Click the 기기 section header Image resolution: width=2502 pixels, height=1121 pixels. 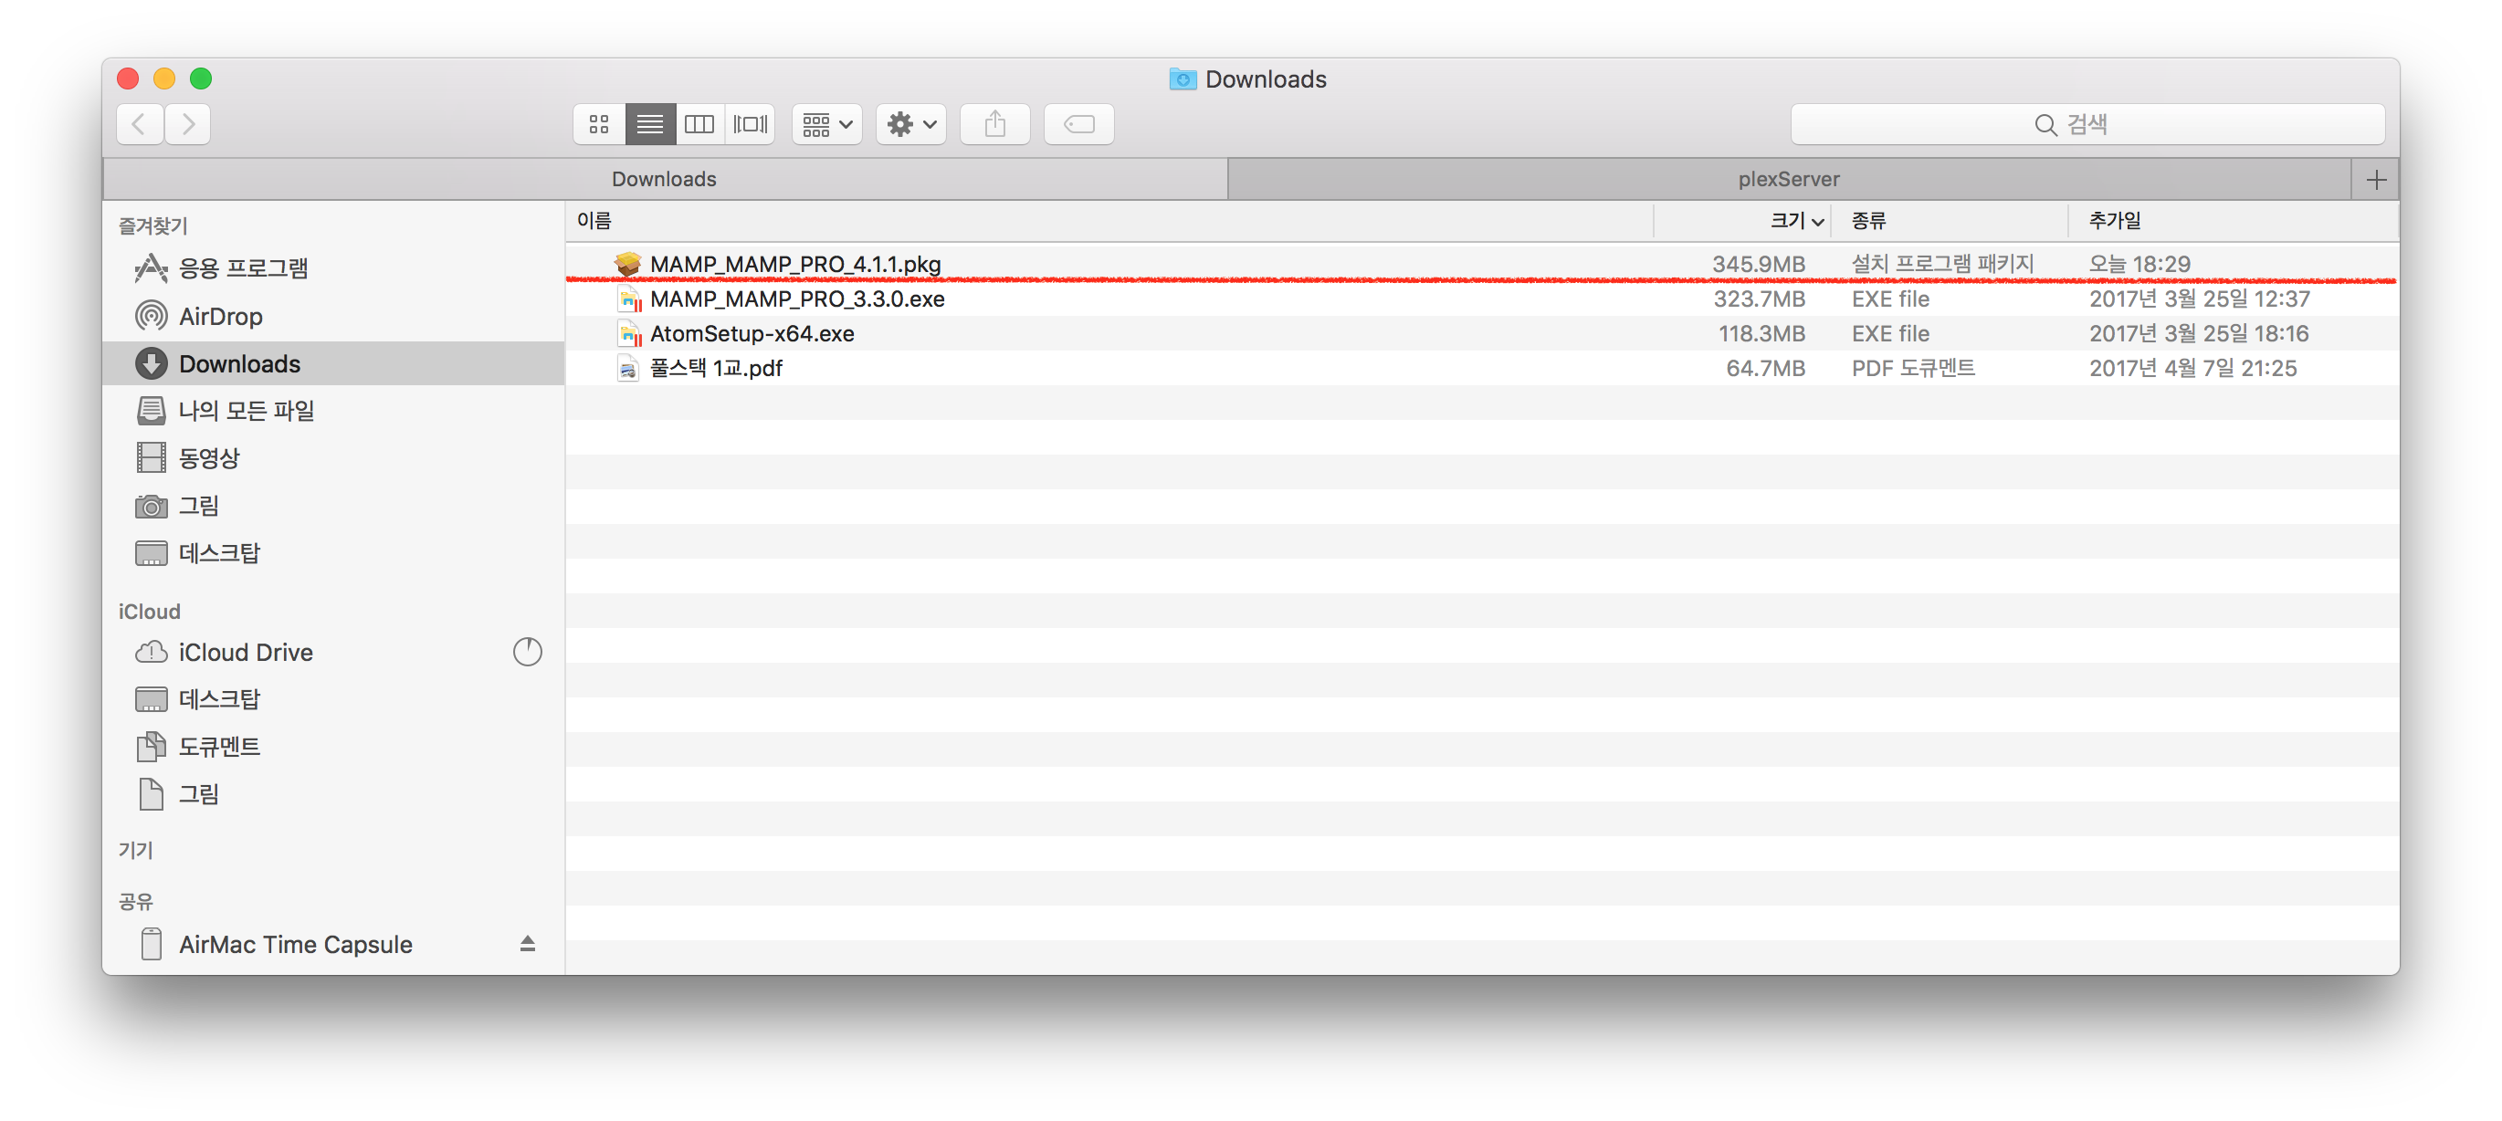[136, 850]
